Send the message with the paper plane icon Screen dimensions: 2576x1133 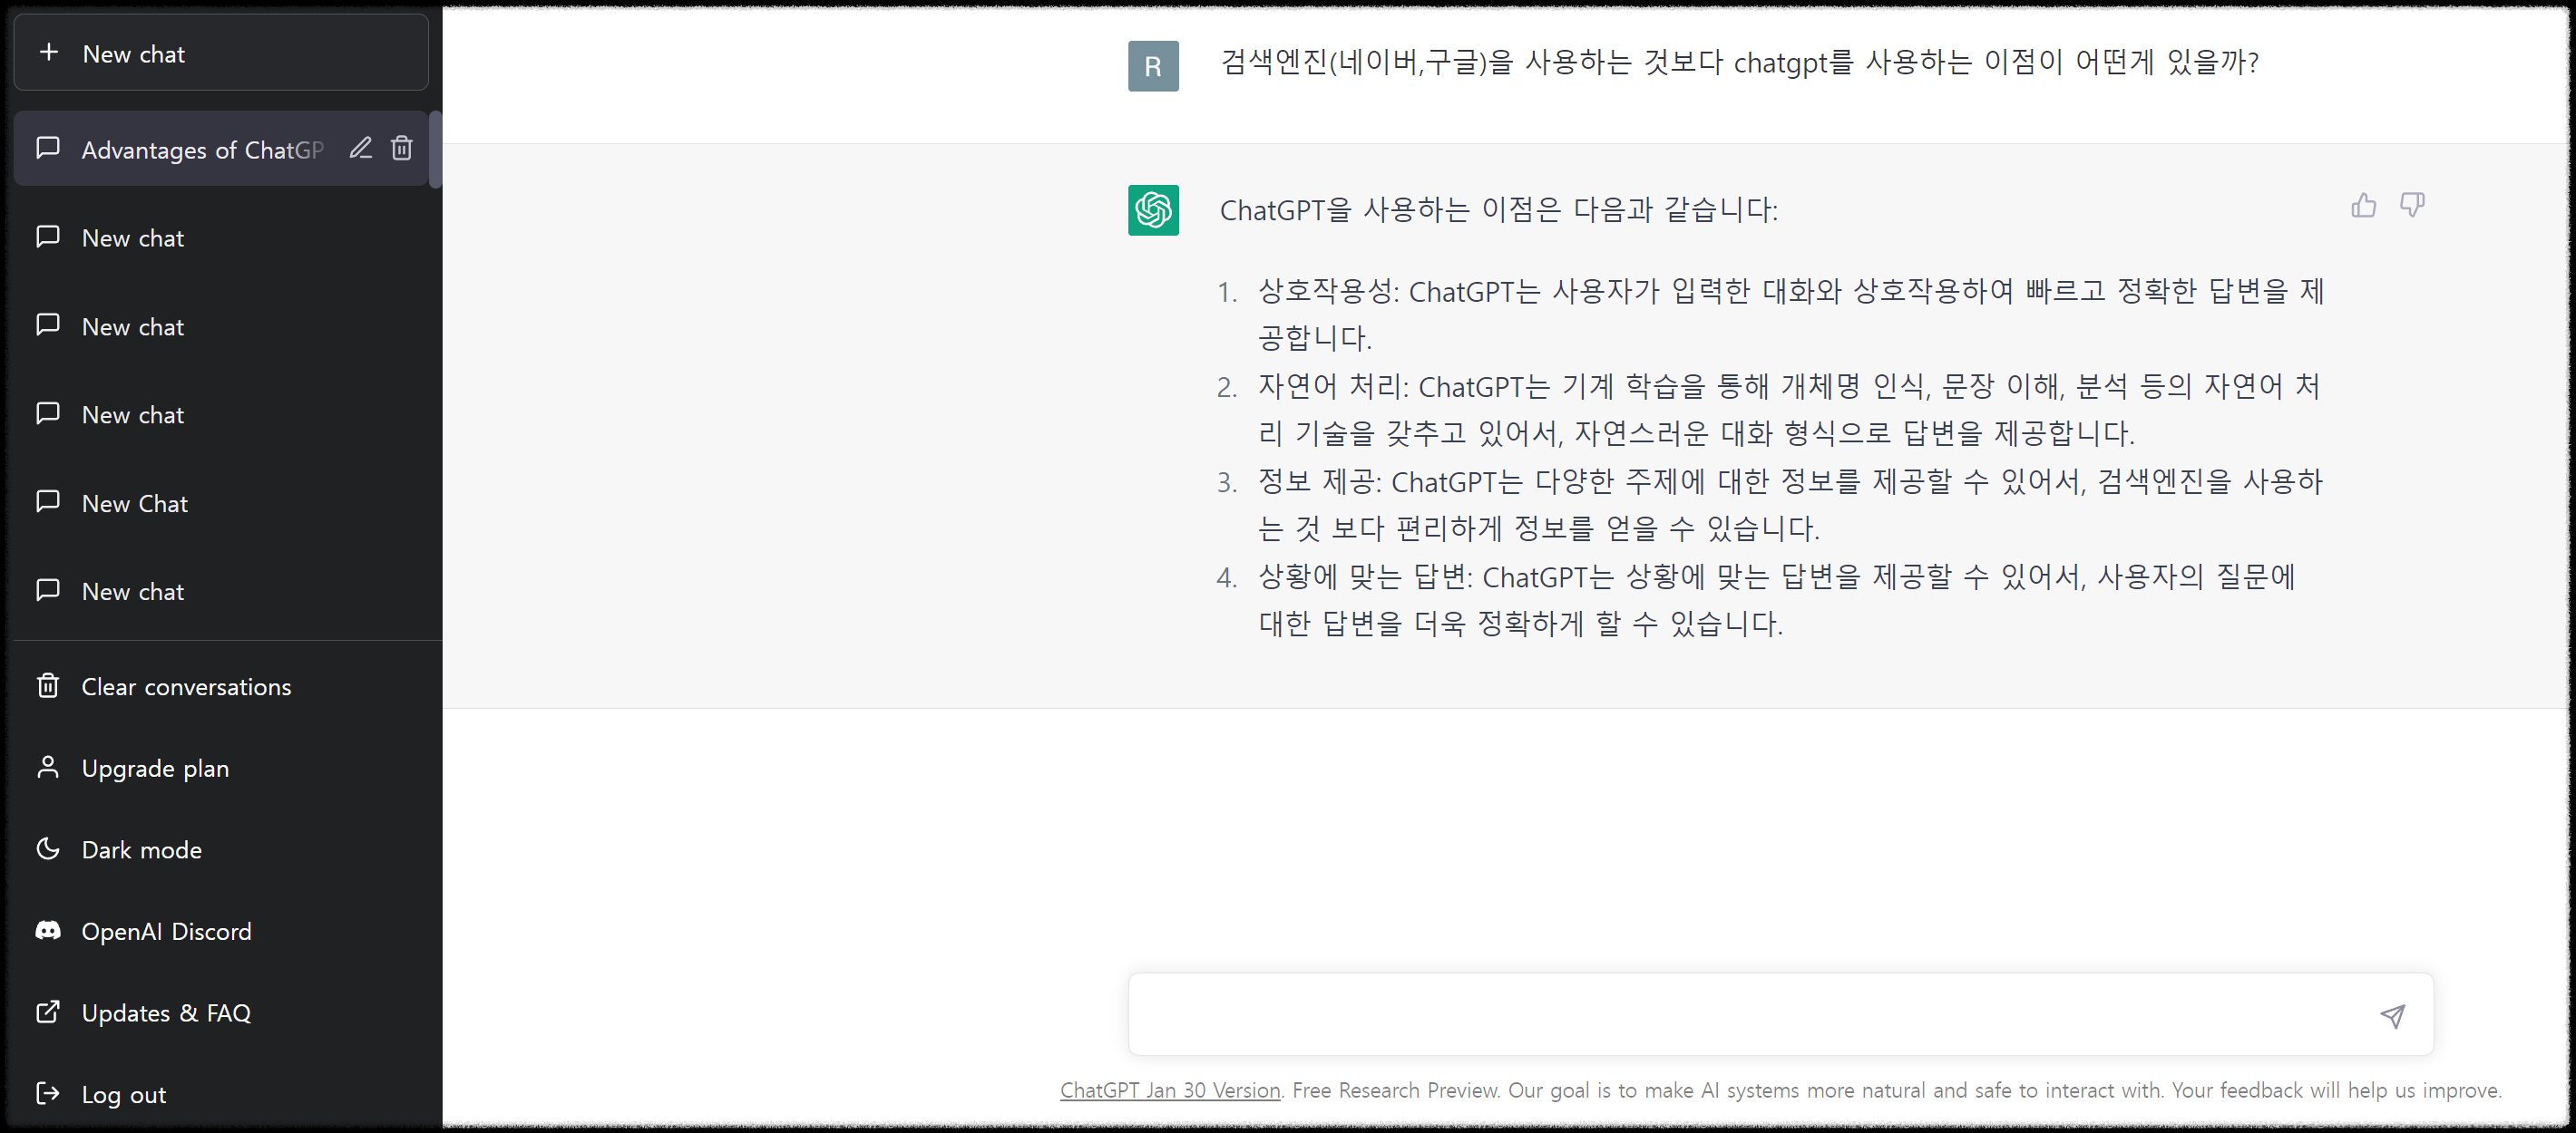coord(2392,1016)
